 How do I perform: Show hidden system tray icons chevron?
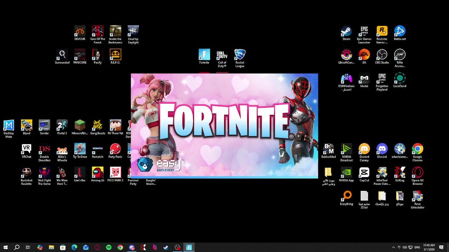393,247
